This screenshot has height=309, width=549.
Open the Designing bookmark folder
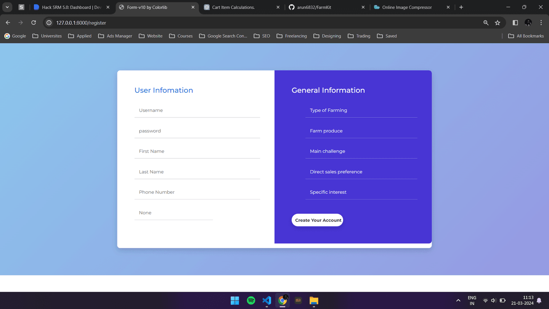pos(327,36)
